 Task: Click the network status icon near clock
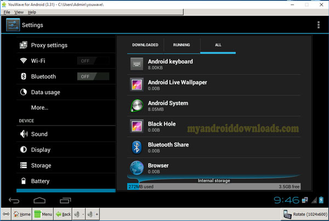[305, 200]
